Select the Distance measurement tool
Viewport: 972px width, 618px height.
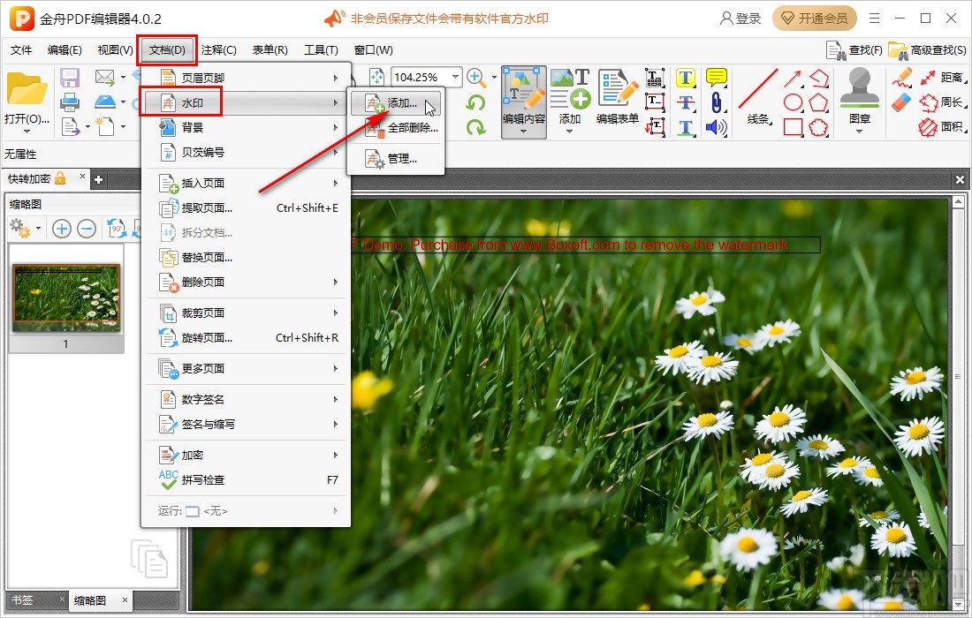[942, 78]
